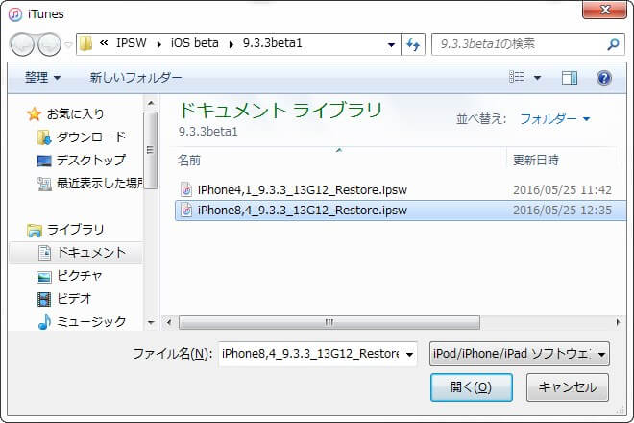634x423 pixels.
Task: Select IPSW in the address path
Action: coord(132,43)
